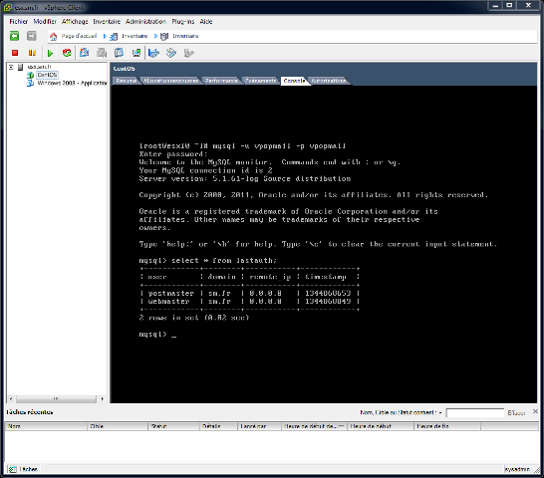Open the Snapshot Manager icon
Screen dimensions: 544x478
(x=119, y=53)
